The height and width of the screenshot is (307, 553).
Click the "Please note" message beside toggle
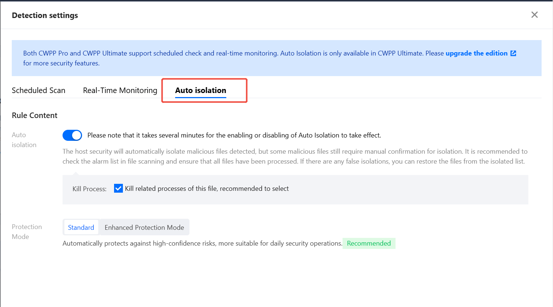click(x=234, y=135)
